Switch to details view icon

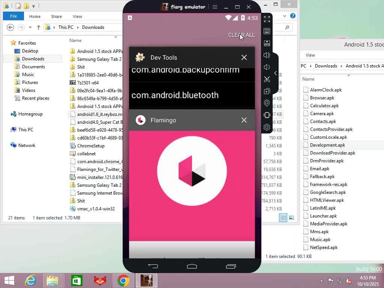pyautogui.click(x=283, y=217)
